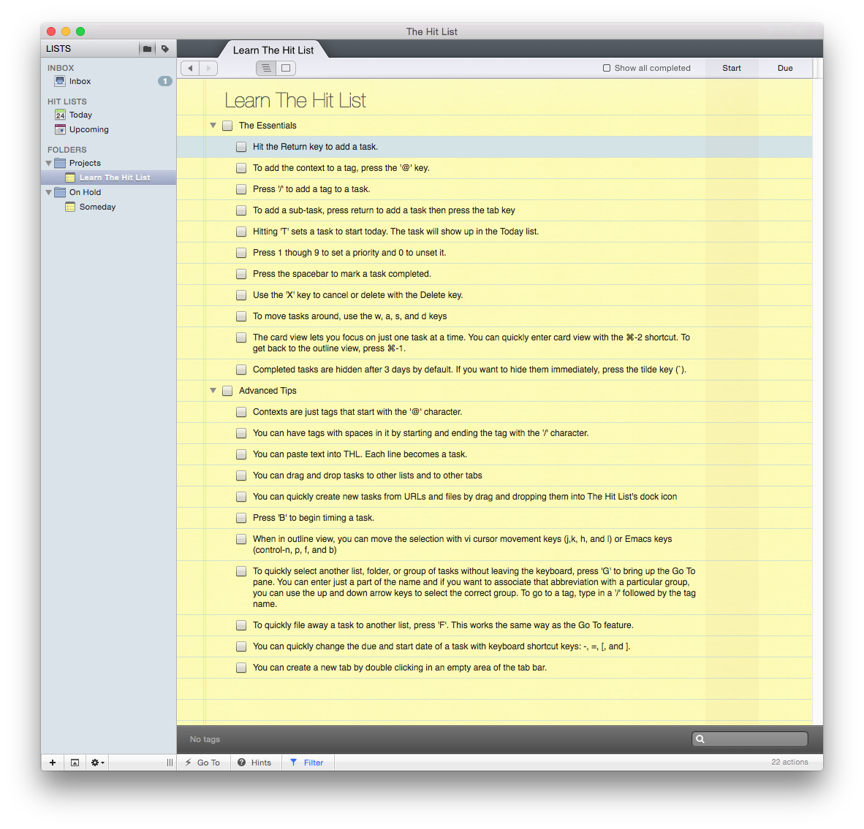Collapse the Projects folder in the sidebar
The height and width of the screenshot is (829, 864).
[49, 164]
